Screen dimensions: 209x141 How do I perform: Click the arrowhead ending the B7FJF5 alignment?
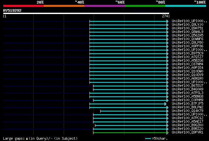tap(166, 104)
